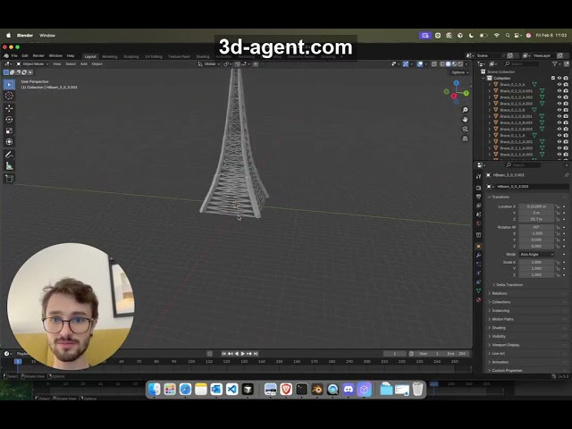572x429 pixels.
Task: Switch to the Modeling workspace tab
Action: click(110, 56)
